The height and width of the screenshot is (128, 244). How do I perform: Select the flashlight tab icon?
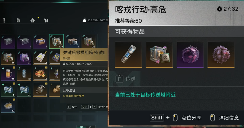click(x=4, y=20)
